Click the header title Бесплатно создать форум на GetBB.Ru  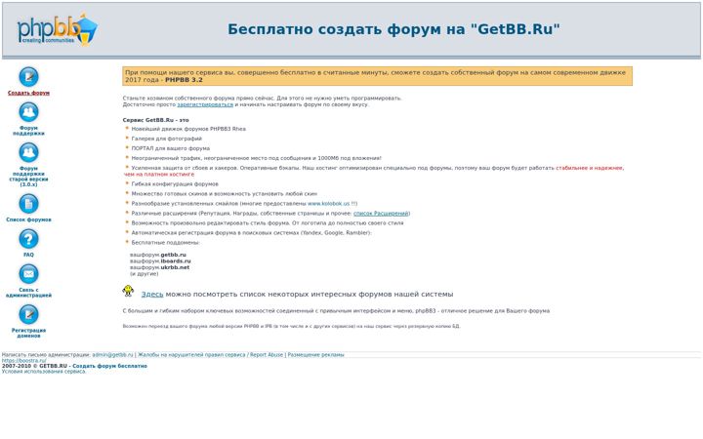pyautogui.click(x=393, y=29)
